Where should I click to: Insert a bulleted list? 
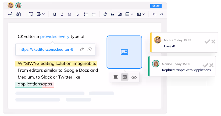[94, 14]
